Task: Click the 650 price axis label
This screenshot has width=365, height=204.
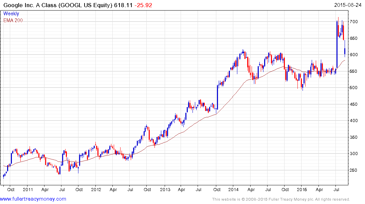Action: (353, 38)
